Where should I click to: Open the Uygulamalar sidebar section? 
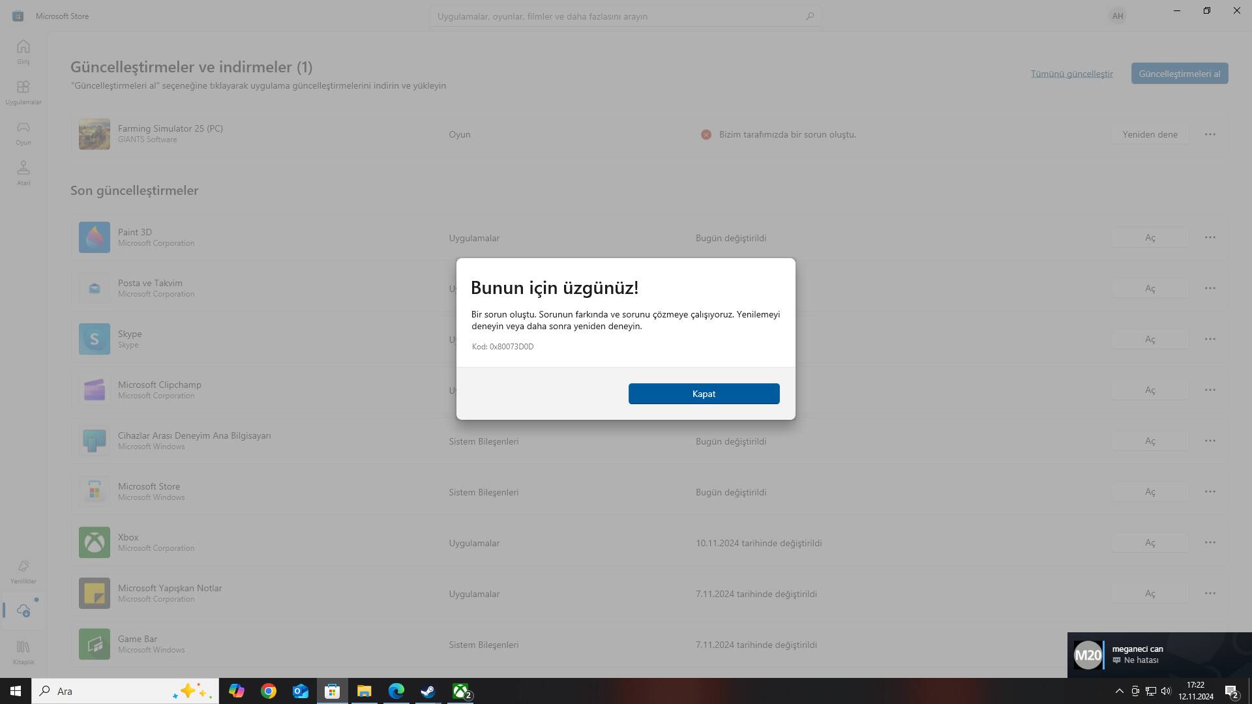pos(23,92)
